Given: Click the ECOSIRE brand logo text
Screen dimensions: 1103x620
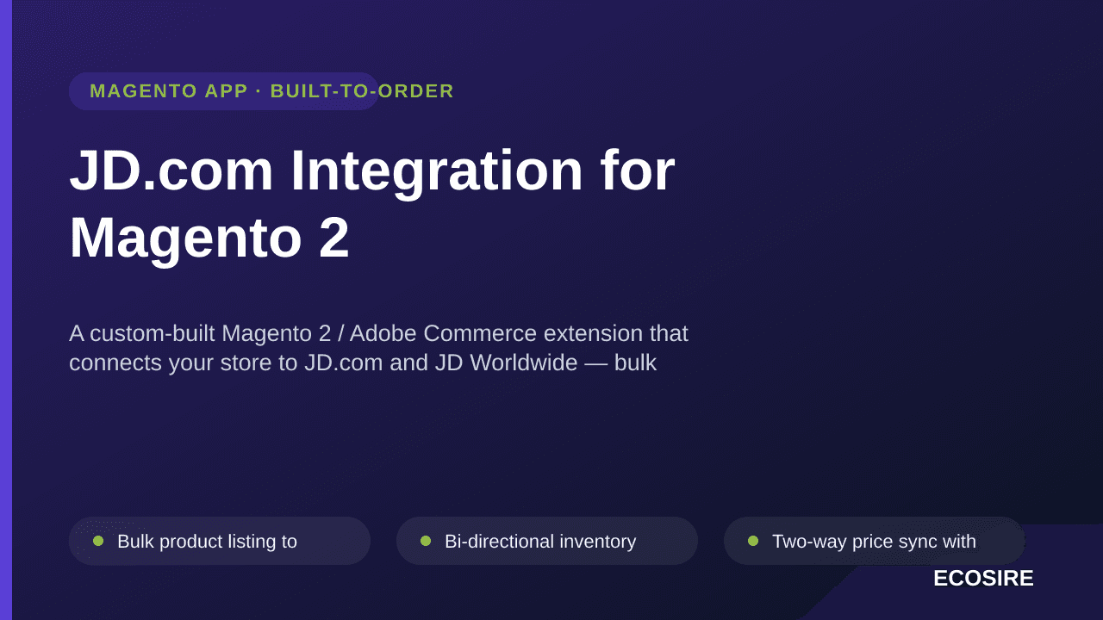Looking at the screenshot, I should (983, 579).
